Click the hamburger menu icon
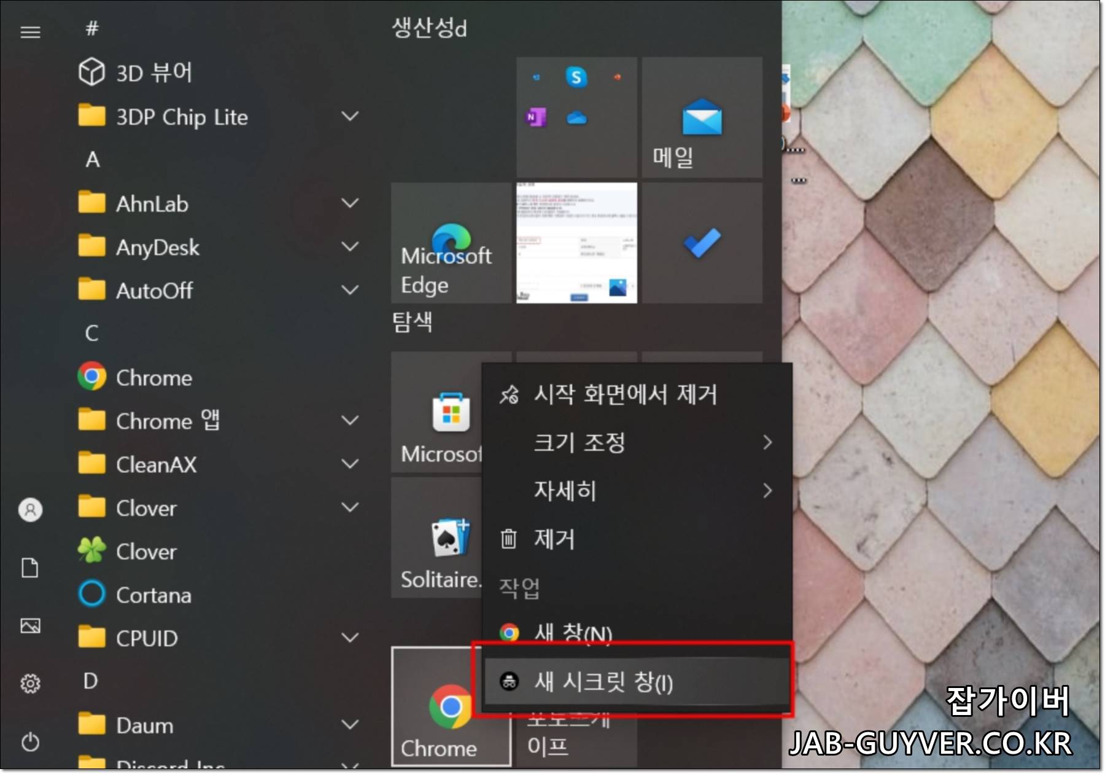 [x=30, y=32]
